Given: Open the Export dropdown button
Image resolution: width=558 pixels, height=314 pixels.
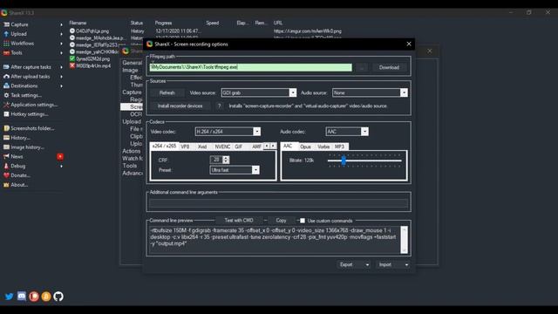Looking at the screenshot, I should [x=354, y=265].
